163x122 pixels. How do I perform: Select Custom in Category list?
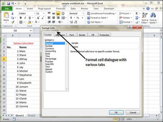click(49, 72)
